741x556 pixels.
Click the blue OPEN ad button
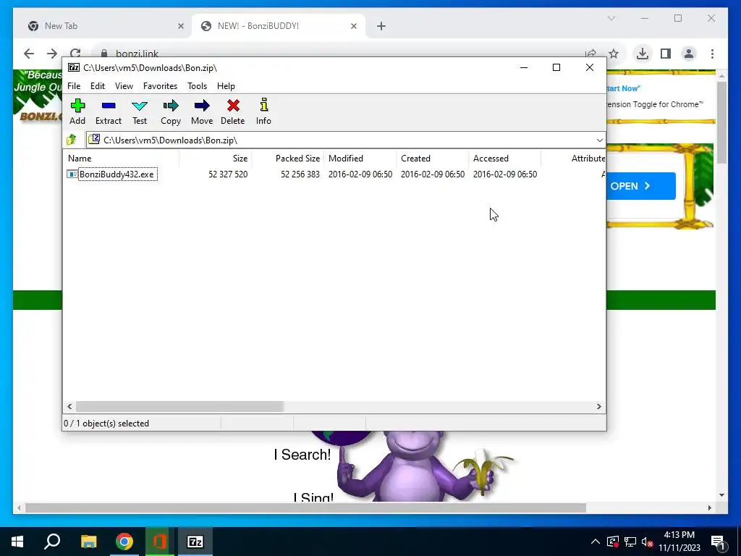(x=641, y=186)
